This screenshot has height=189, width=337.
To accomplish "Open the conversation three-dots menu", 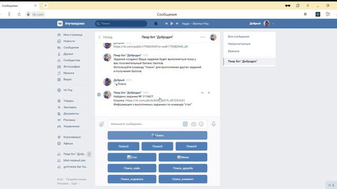I will pyautogui.click(x=203, y=37).
